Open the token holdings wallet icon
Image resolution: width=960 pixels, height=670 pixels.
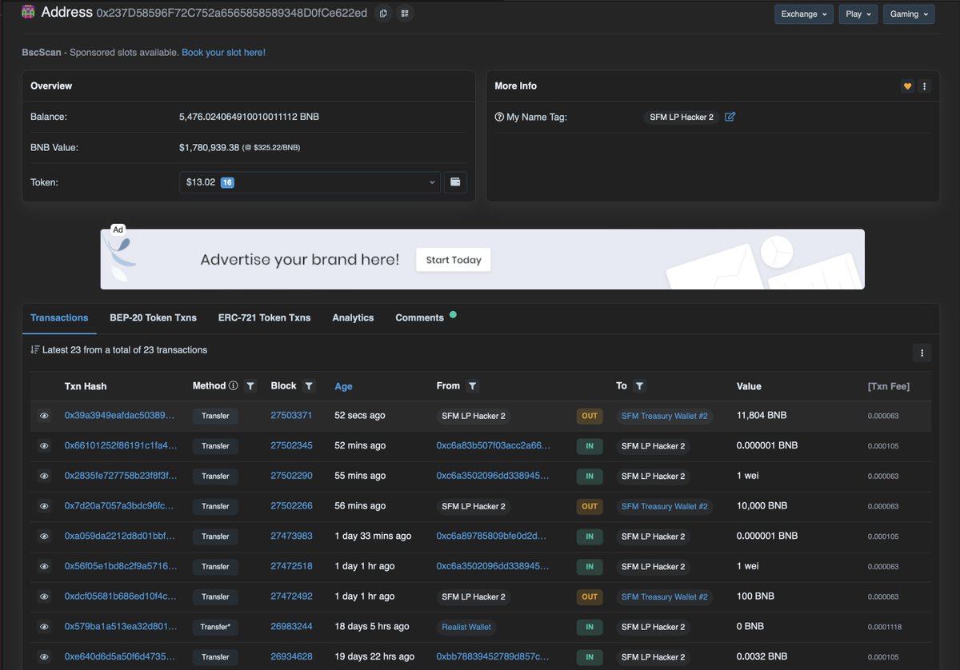coord(455,182)
